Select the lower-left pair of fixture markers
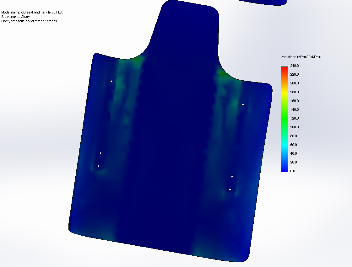Viewport: 352px width, 267px height. tap(100, 159)
